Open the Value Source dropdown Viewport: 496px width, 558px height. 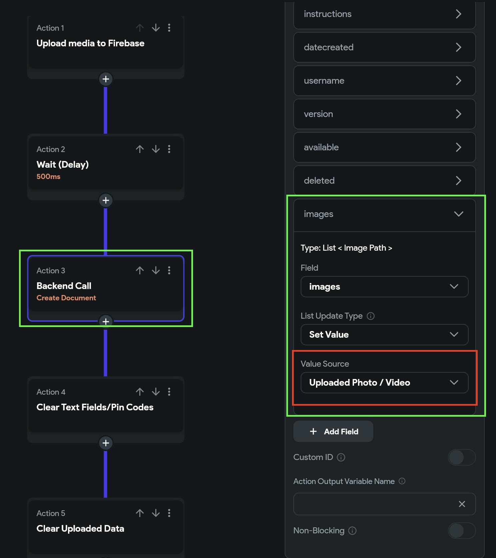tap(384, 383)
